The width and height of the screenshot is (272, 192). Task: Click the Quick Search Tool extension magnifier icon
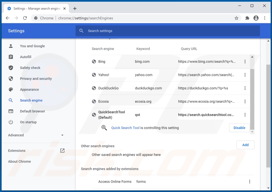(104, 128)
